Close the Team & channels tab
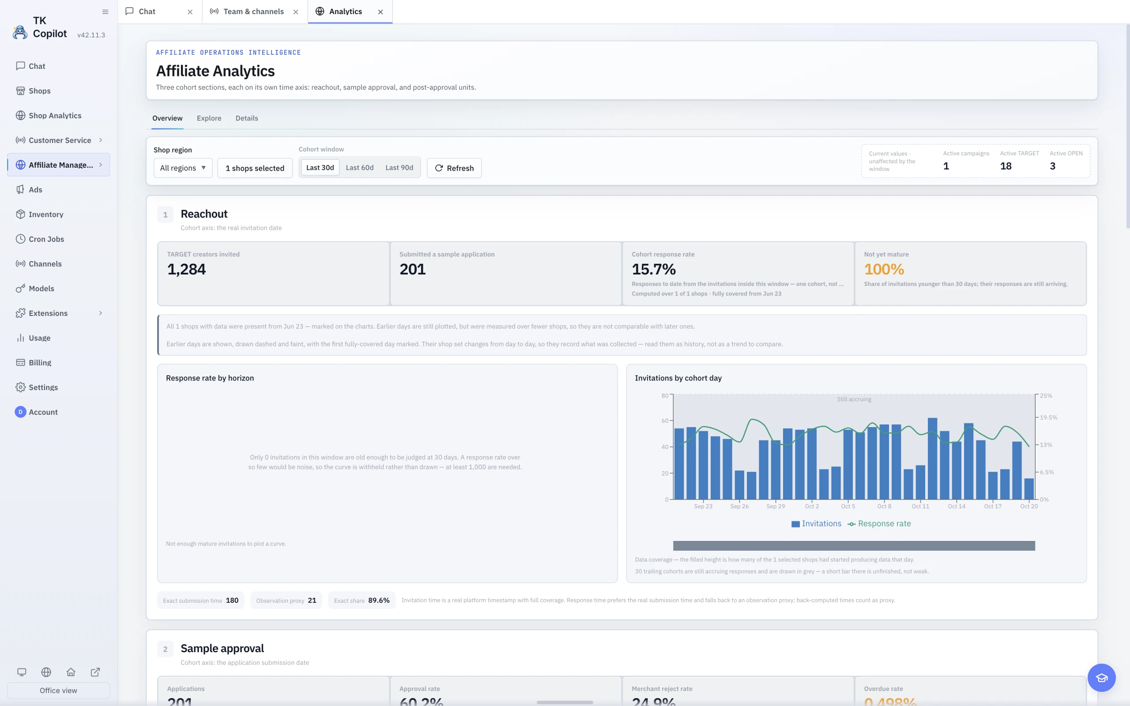 pyautogui.click(x=296, y=12)
